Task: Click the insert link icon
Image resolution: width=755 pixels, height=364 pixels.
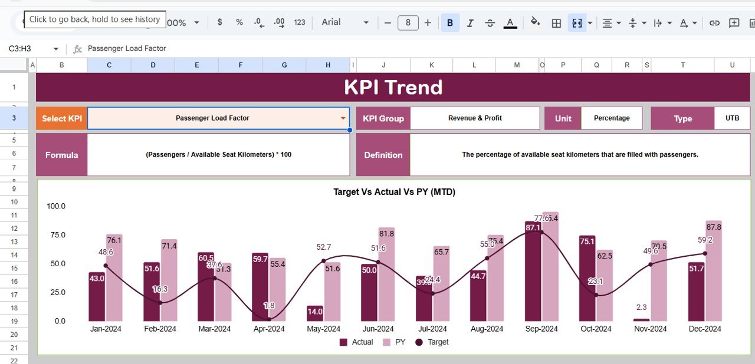Action: pos(714,23)
